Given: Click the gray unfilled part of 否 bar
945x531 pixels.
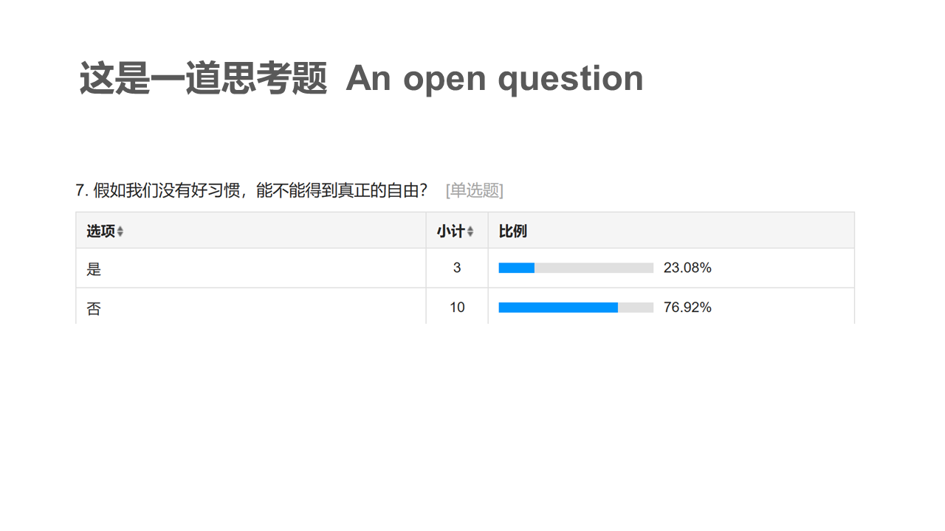Looking at the screenshot, I should tap(636, 308).
